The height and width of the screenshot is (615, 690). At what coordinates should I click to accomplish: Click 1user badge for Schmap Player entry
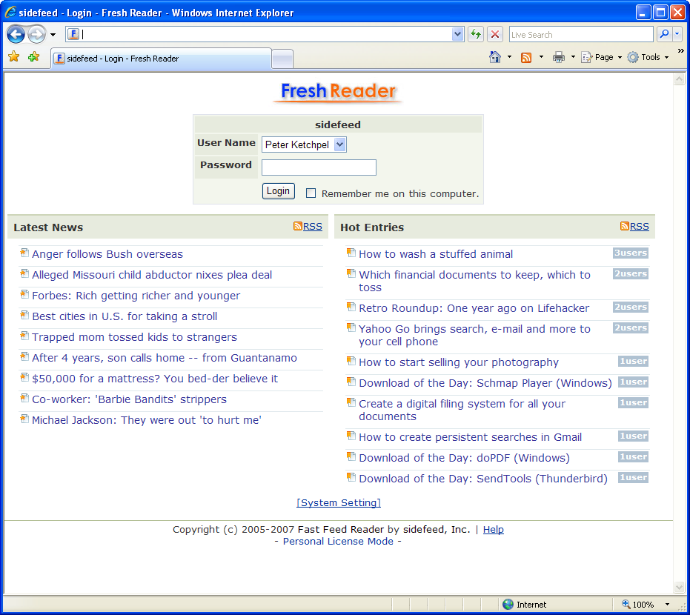pyautogui.click(x=633, y=382)
